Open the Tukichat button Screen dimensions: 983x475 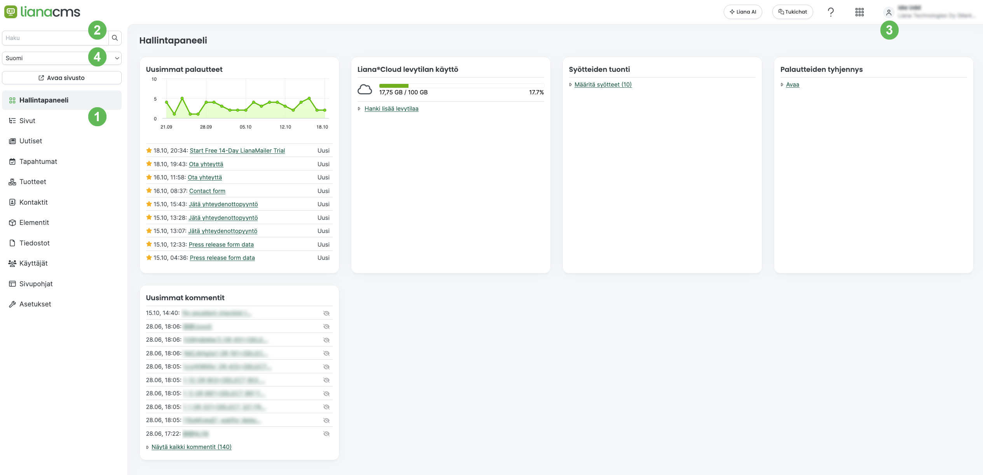pos(793,12)
